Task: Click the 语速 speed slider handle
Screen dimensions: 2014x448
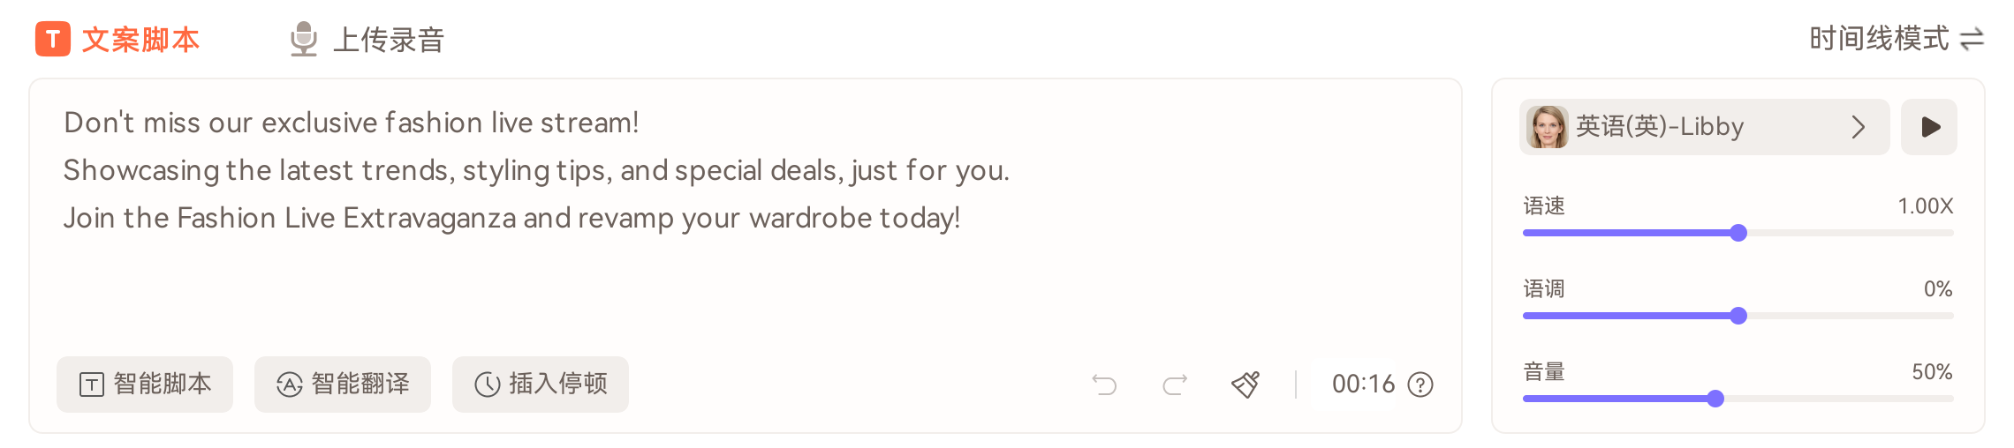Action: click(1738, 233)
